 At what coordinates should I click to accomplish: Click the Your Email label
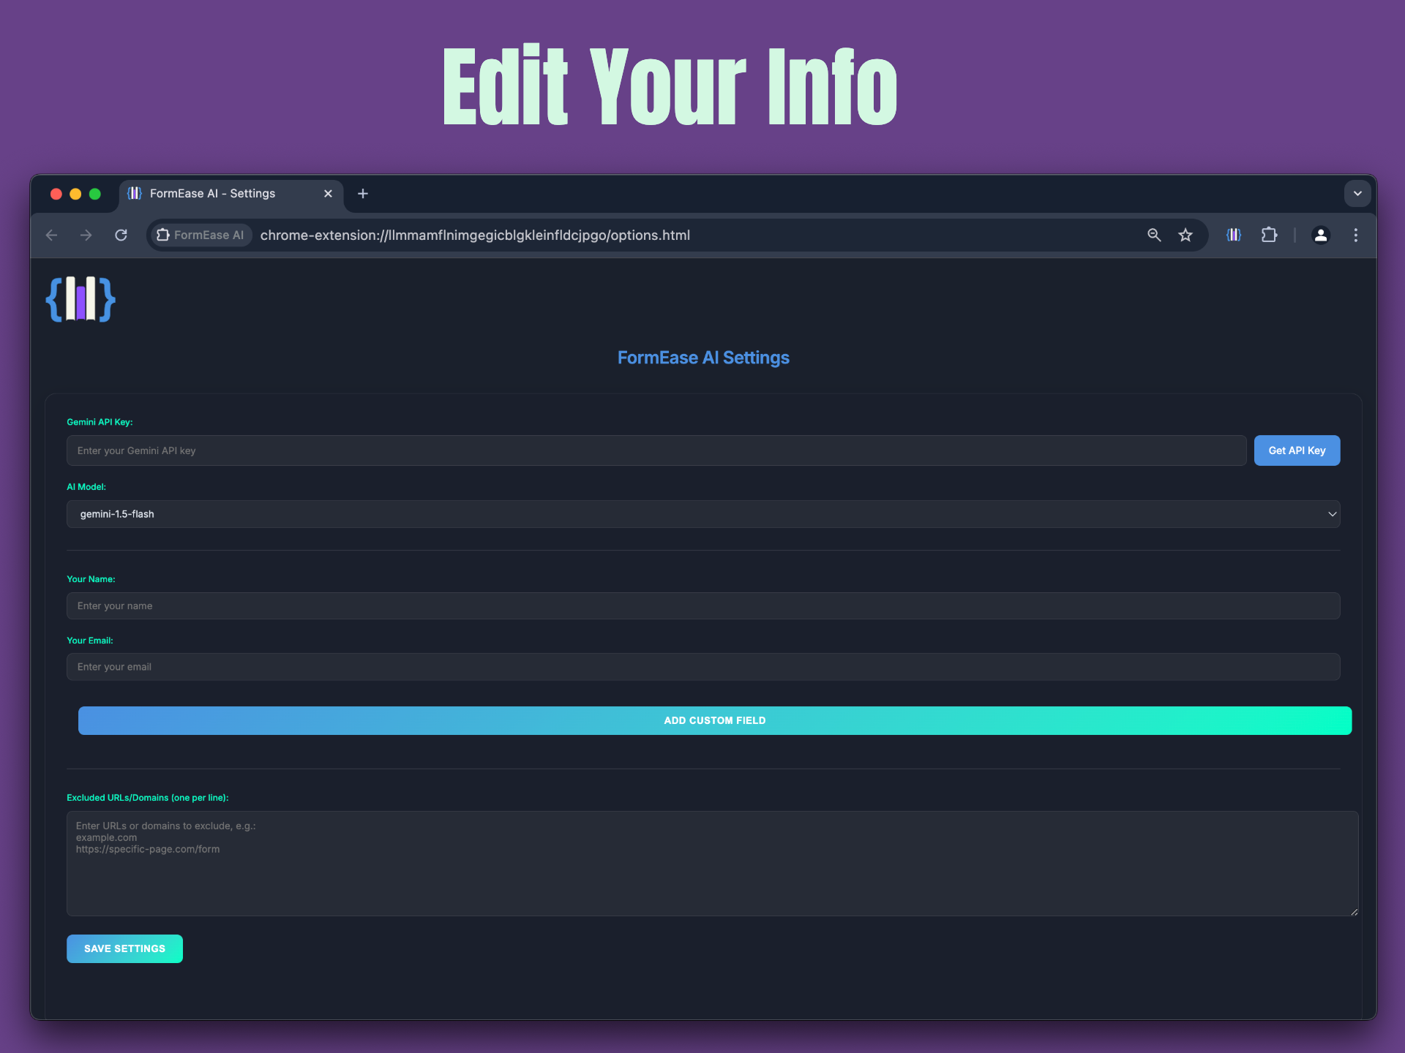90,641
